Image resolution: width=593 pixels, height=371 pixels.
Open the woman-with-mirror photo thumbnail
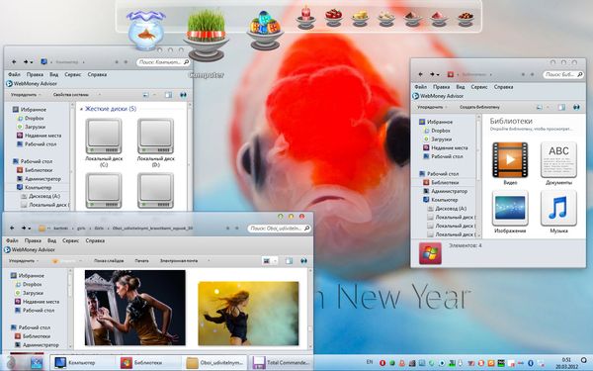[x=135, y=308]
